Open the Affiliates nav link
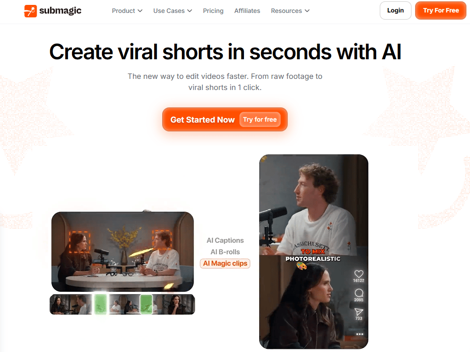 [x=248, y=11]
